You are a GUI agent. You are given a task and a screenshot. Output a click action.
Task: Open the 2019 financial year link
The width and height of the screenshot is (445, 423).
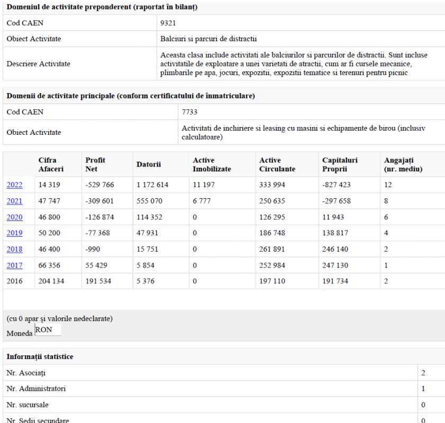point(14,233)
